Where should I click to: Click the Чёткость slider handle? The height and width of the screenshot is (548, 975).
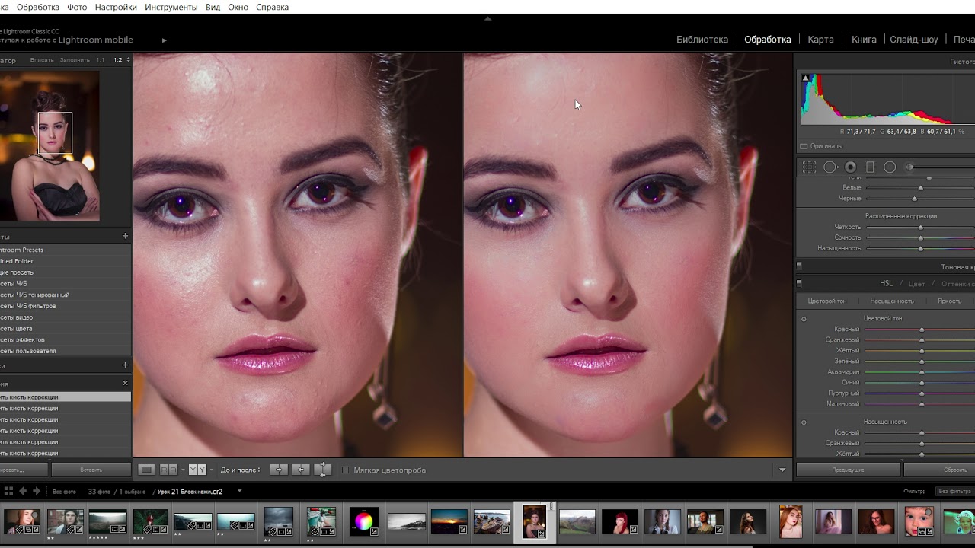(920, 227)
